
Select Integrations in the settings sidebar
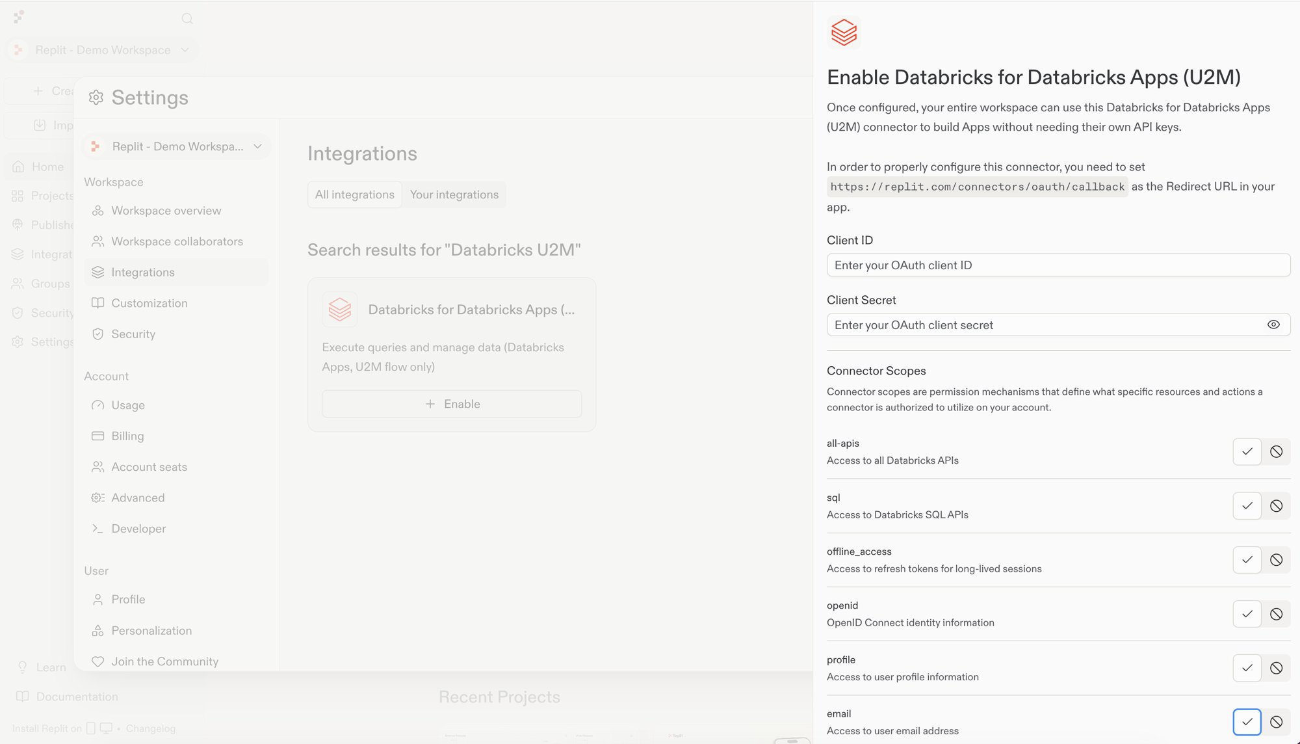[x=176, y=272]
